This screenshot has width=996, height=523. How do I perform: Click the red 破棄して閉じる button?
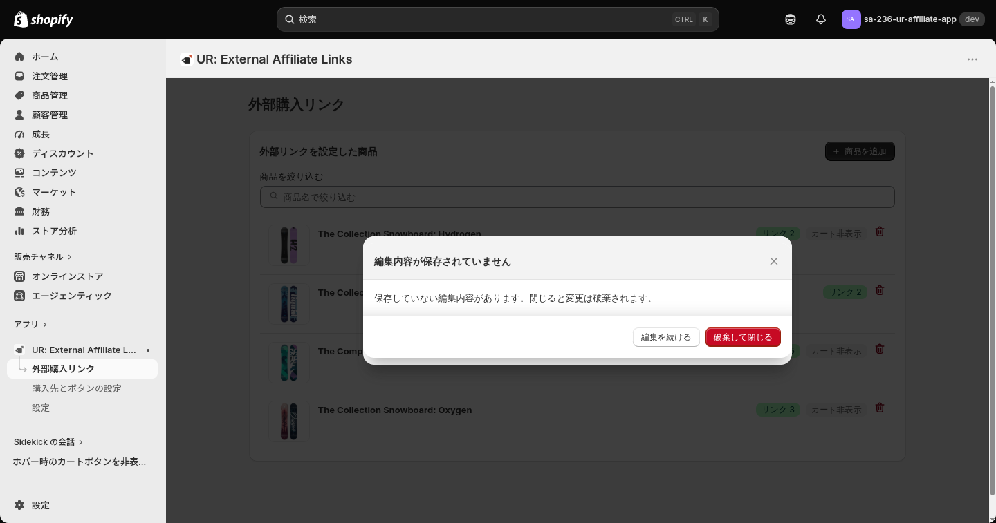743,337
